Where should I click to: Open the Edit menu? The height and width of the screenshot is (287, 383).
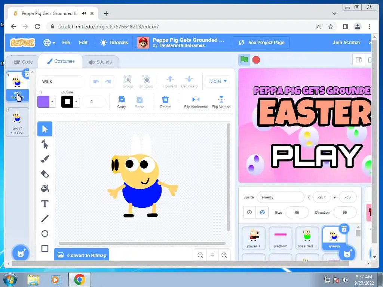click(x=83, y=43)
